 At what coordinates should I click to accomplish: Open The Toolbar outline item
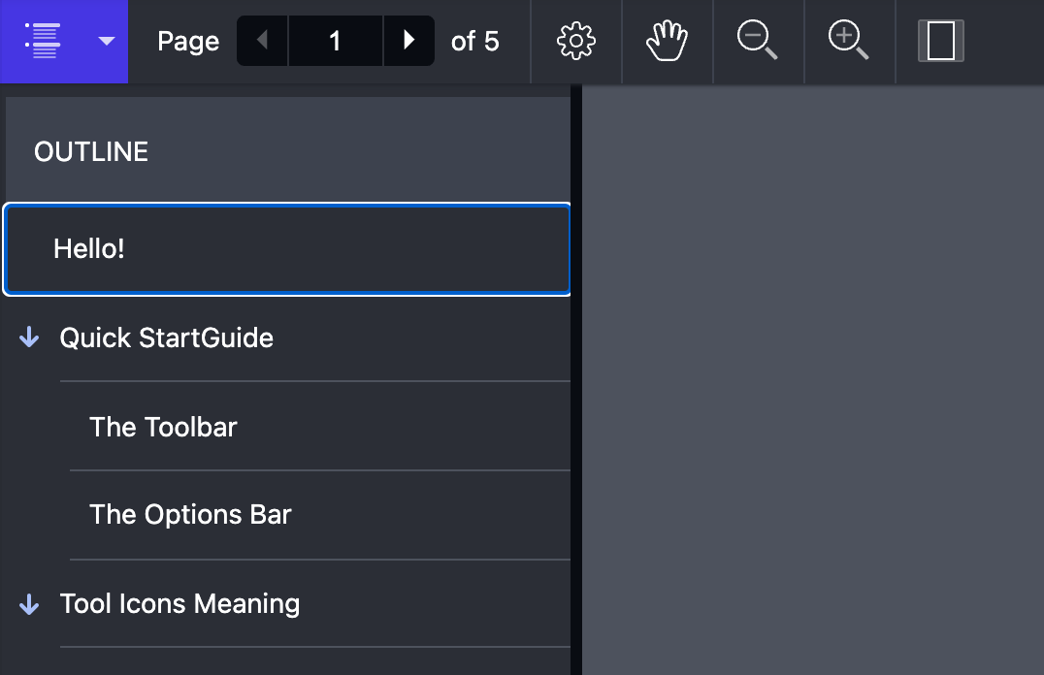(163, 427)
